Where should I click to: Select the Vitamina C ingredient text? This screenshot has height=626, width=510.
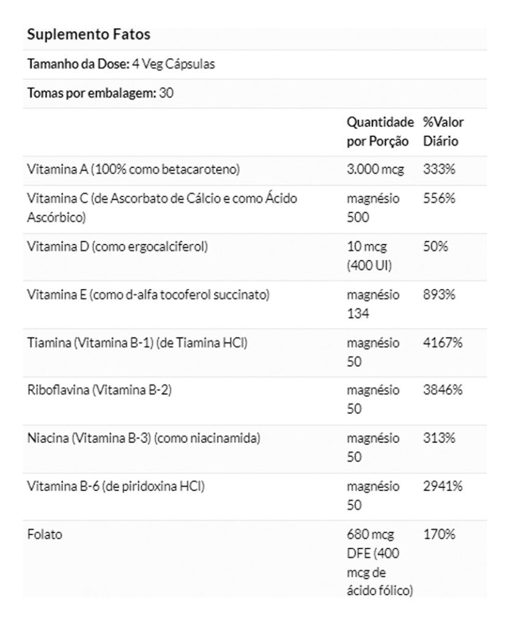[162, 208]
